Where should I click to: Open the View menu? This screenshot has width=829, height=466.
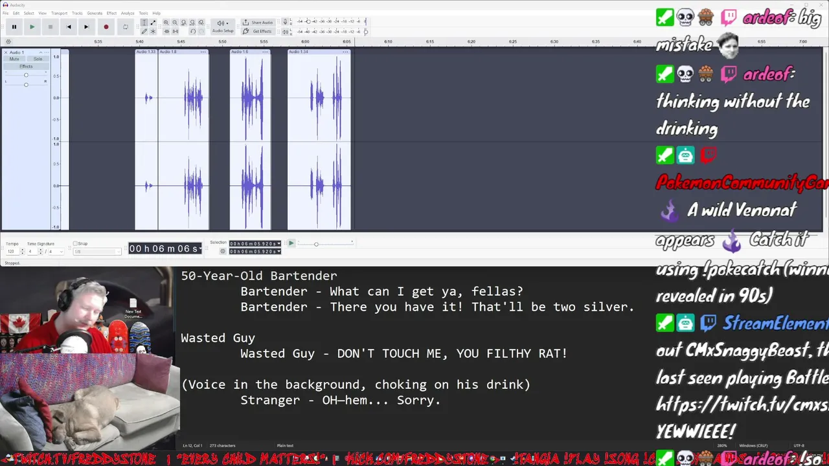[43, 13]
